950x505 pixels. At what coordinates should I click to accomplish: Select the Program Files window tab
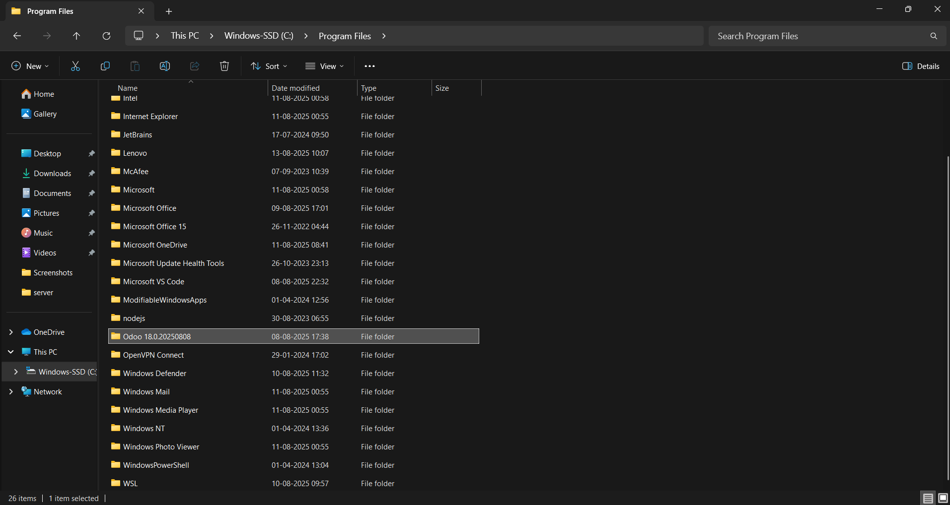[79, 11]
